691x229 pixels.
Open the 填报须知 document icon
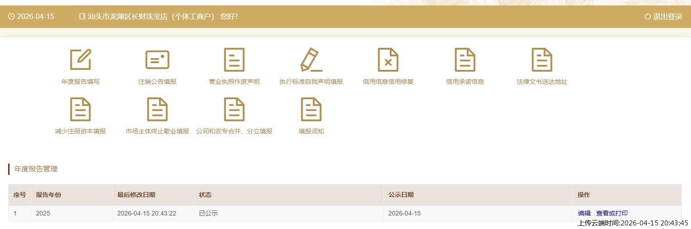click(x=311, y=109)
